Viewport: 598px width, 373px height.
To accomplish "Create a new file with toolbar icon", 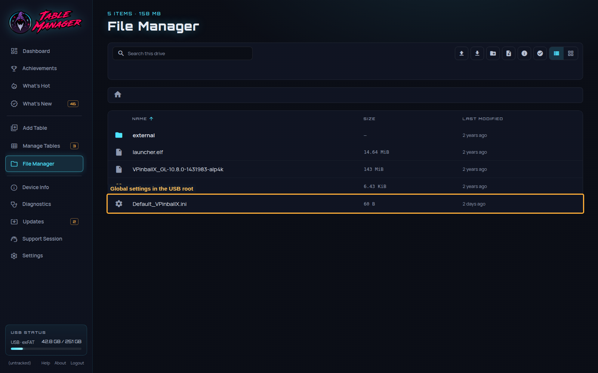I will click(x=509, y=53).
